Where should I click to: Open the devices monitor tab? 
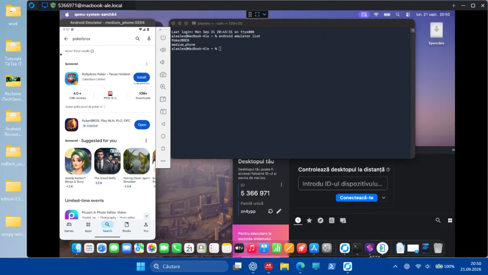343,221
